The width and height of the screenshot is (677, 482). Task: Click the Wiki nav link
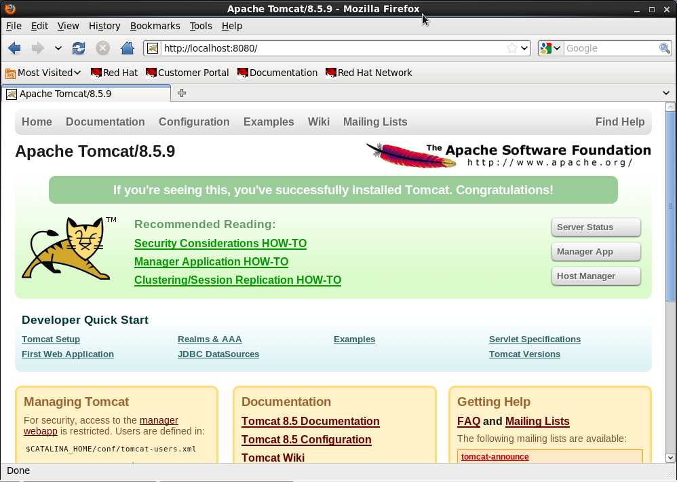(319, 122)
